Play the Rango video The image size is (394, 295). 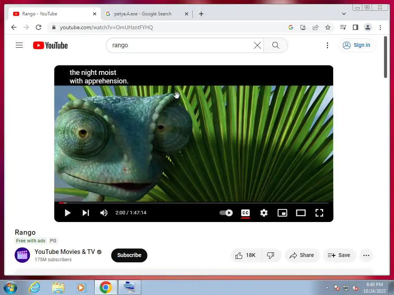(68, 213)
